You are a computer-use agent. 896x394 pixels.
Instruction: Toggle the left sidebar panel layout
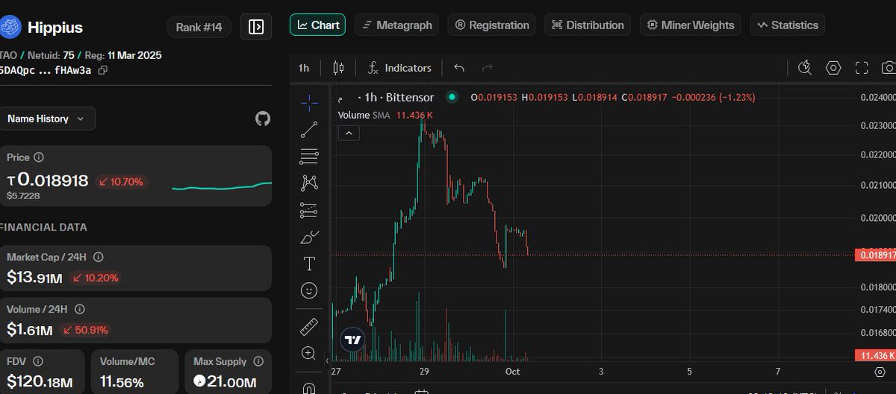pos(256,27)
